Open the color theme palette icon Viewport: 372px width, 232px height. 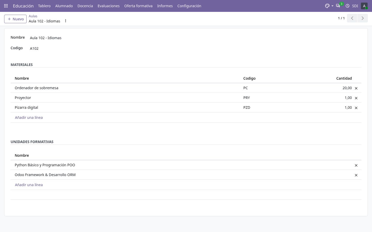pos(327,6)
